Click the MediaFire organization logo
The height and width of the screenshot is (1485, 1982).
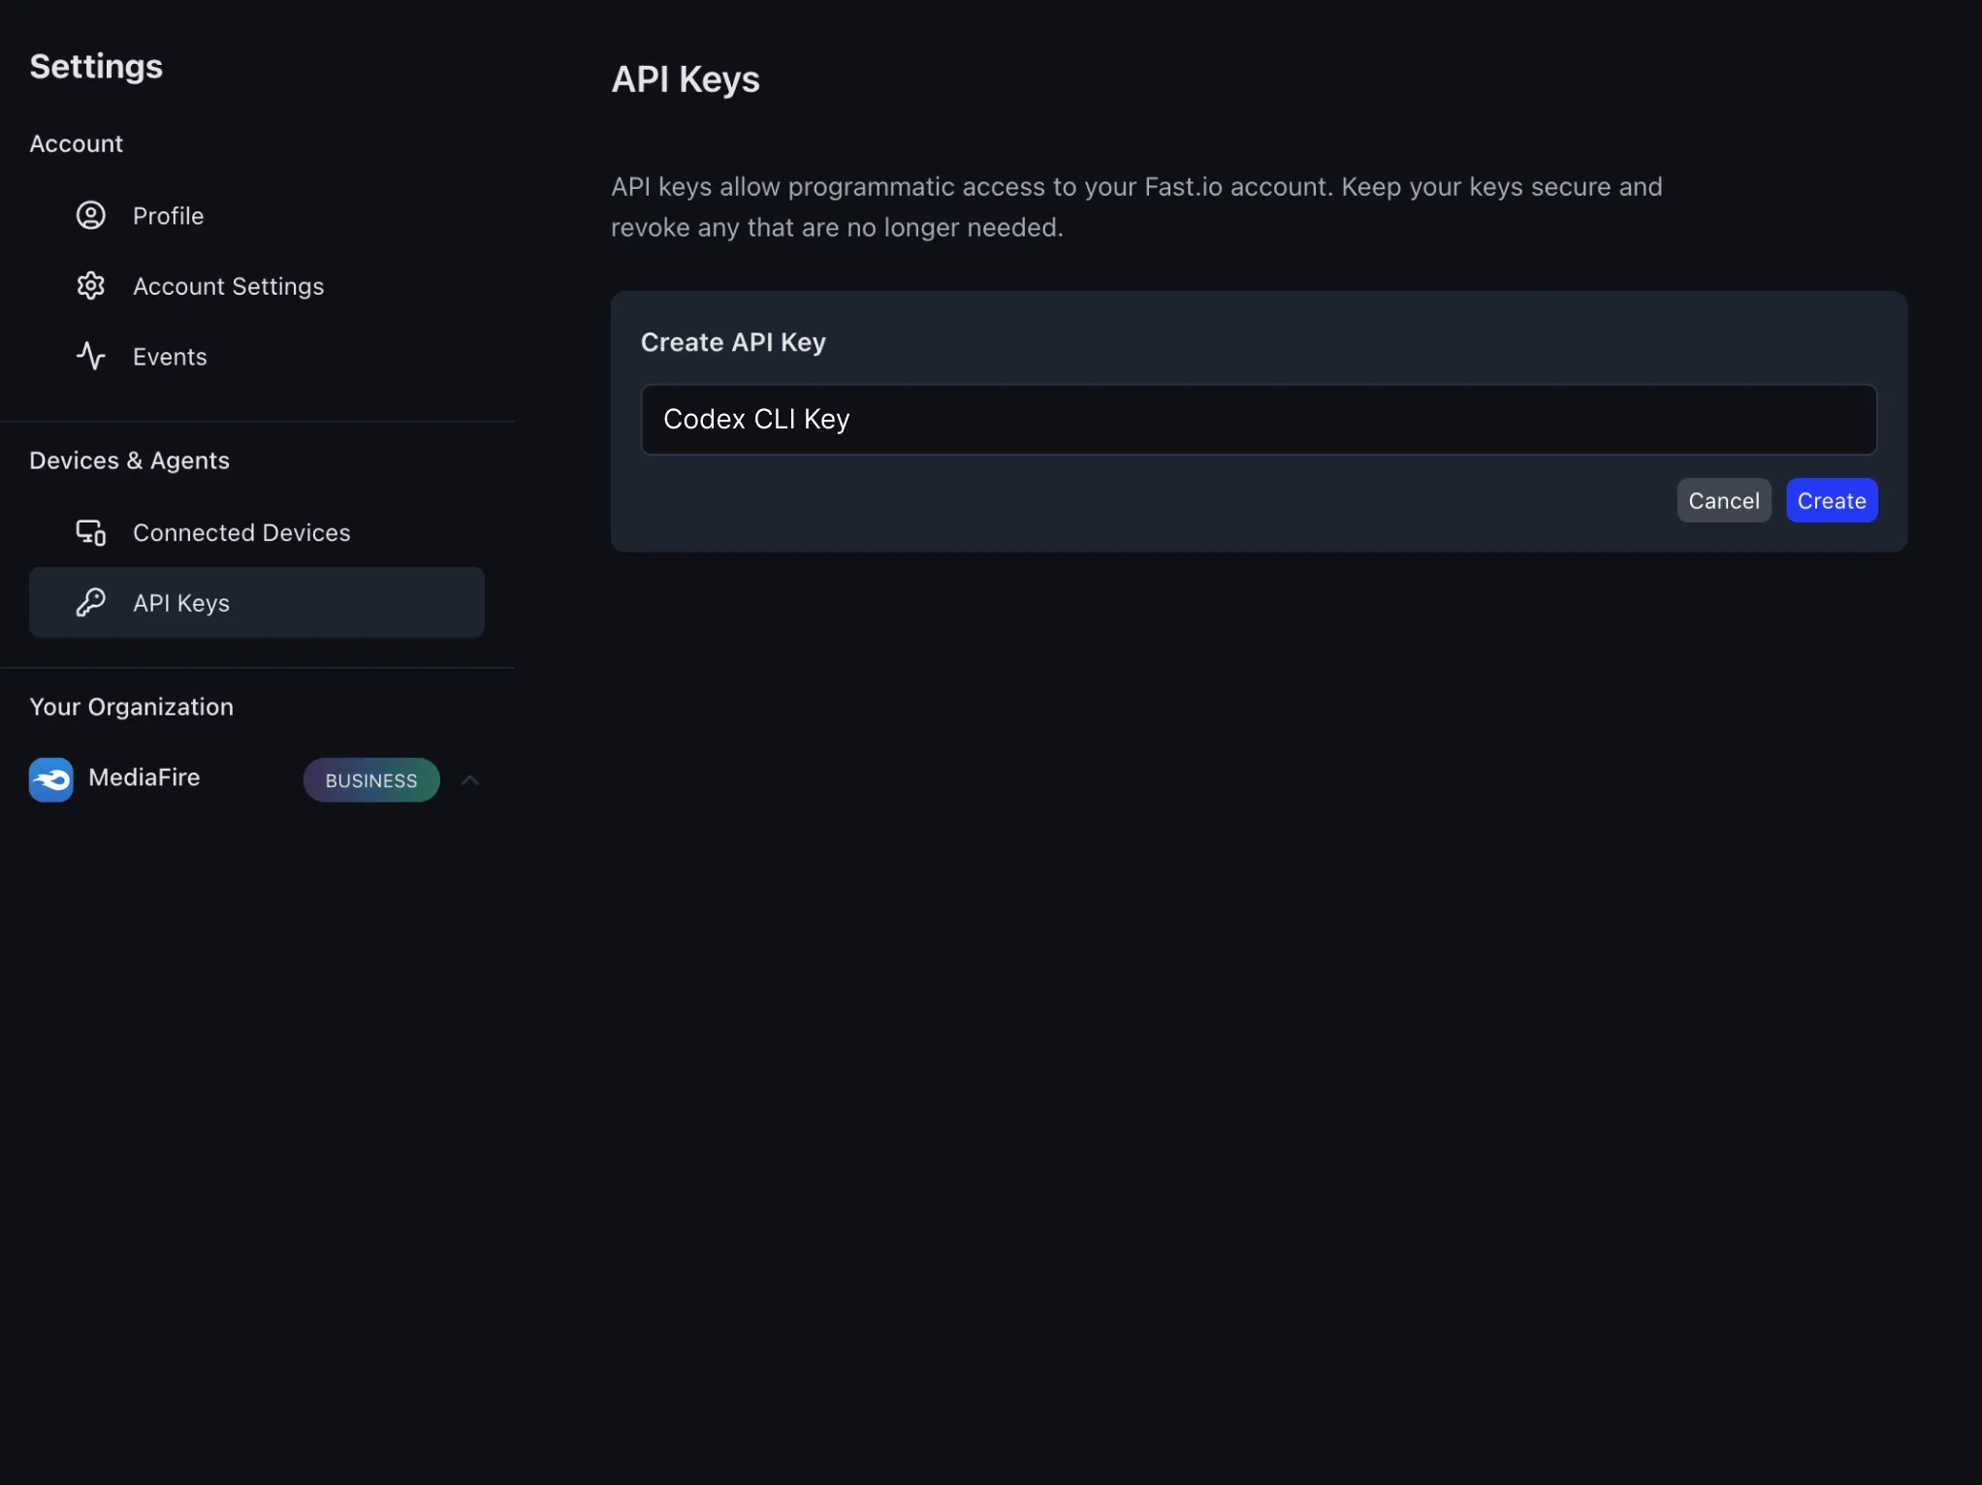50,778
